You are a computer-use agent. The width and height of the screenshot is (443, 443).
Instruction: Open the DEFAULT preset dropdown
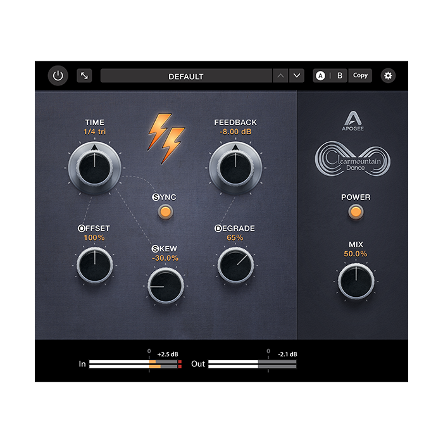185,76
